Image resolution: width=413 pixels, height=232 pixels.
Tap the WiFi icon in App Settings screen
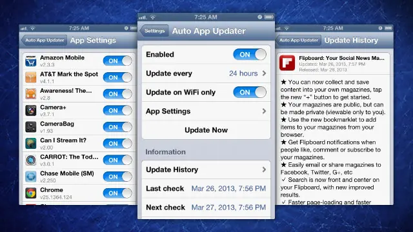click(32, 28)
